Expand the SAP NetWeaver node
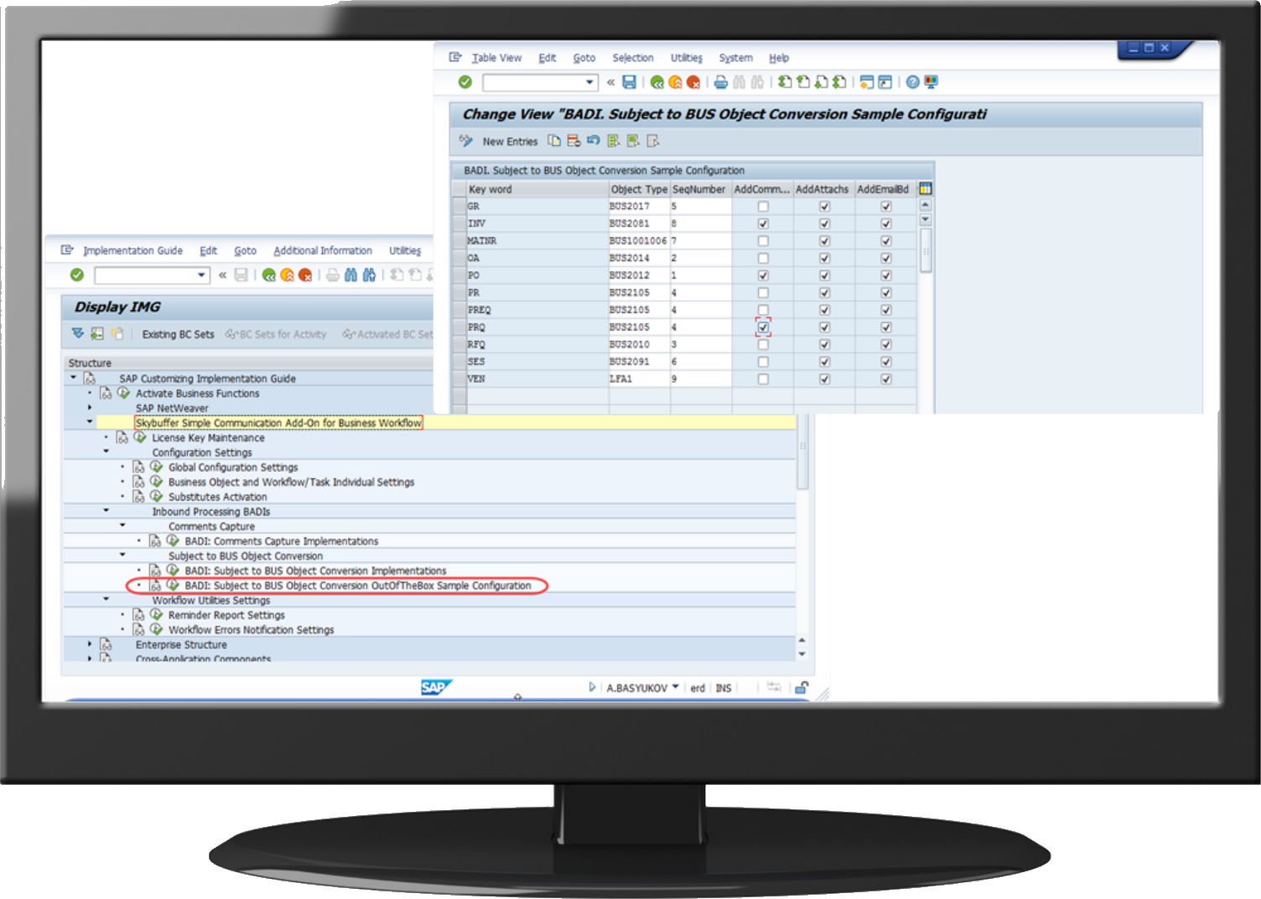The image size is (1261, 899). tap(90, 408)
